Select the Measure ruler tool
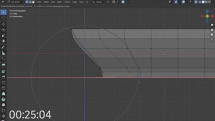 [x=3, y=53]
